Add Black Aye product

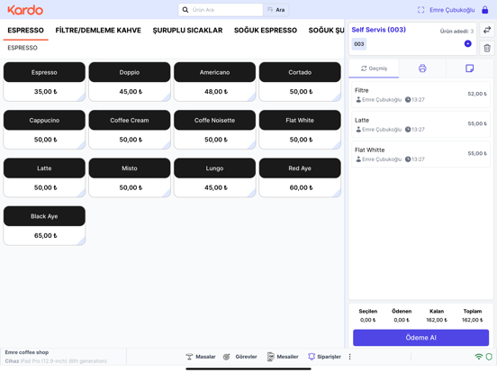44,225
